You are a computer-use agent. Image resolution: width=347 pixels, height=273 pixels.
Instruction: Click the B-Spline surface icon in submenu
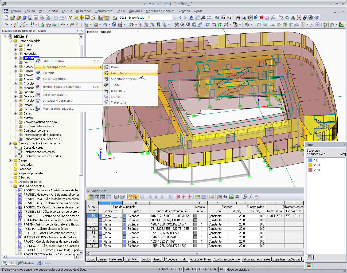click(x=106, y=91)
